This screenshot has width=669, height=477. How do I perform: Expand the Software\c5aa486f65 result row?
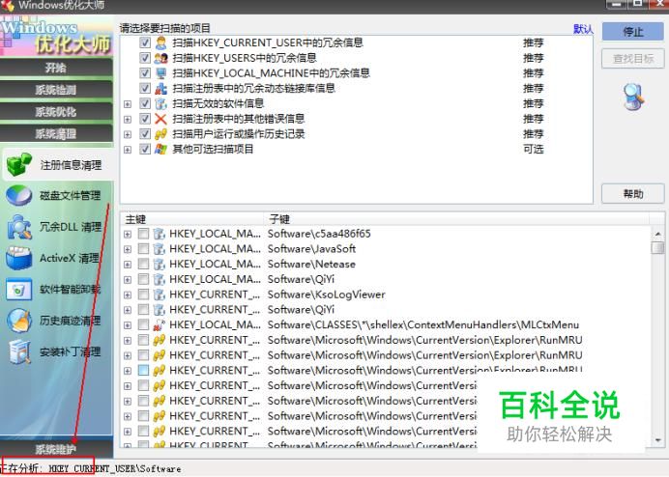[128, 234]
